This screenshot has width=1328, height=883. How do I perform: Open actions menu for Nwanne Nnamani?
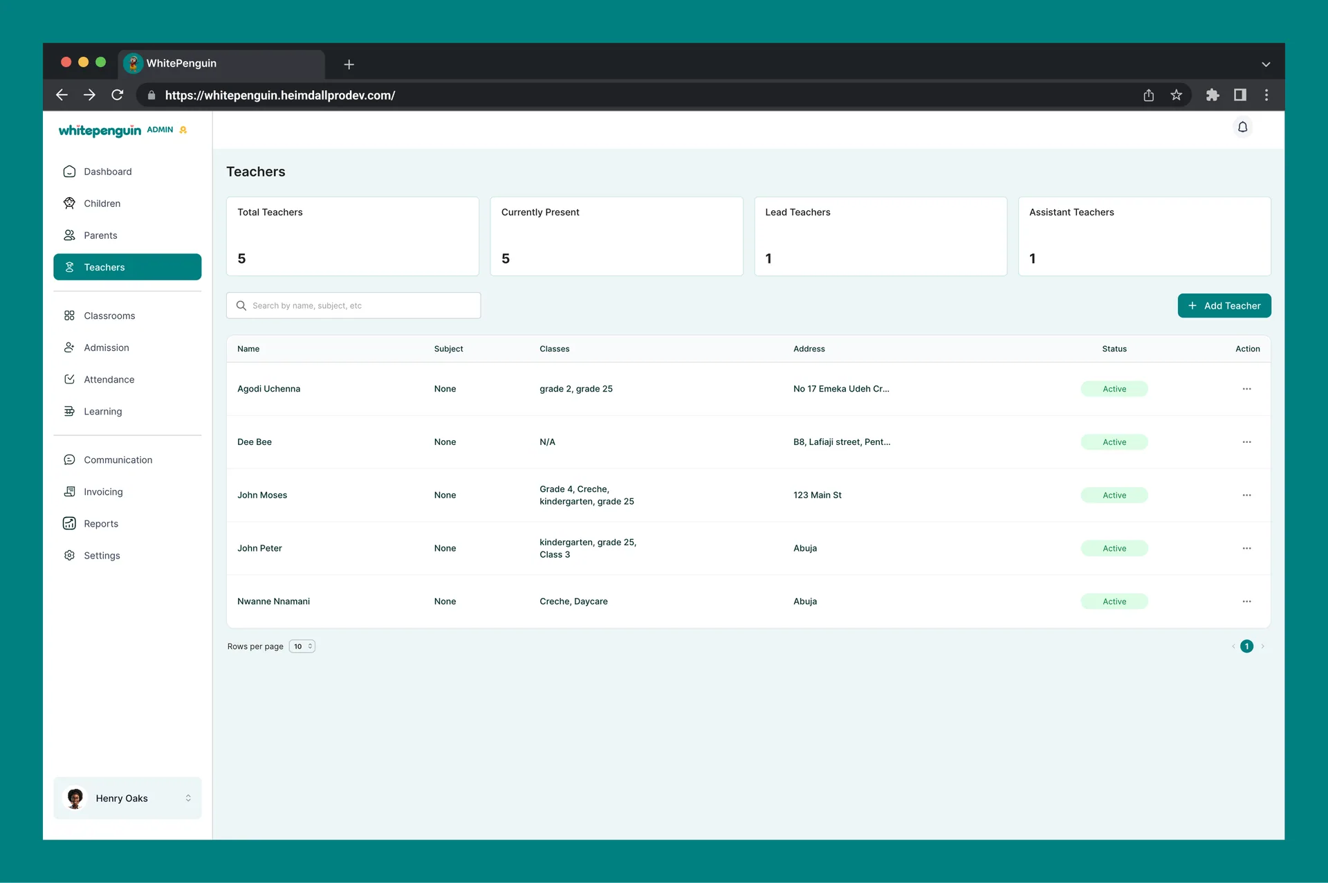(x=1246, y=601)
